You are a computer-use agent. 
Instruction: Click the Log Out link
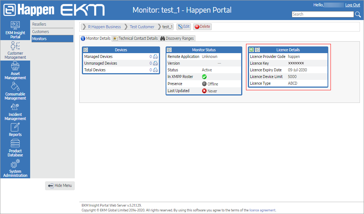[x=352, y=5]
